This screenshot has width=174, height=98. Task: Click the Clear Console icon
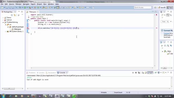click(x=143, y=73)
